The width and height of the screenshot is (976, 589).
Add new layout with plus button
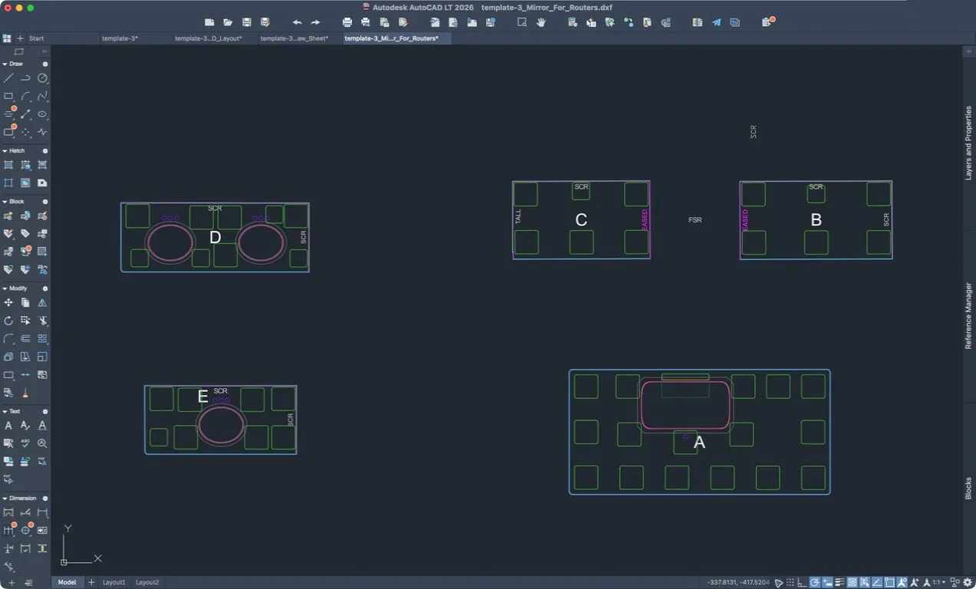[x=91, y=582]
